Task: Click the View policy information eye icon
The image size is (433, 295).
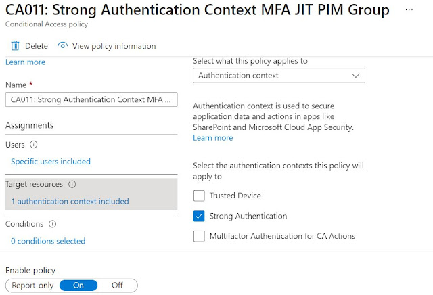Action: pos(63,46)
